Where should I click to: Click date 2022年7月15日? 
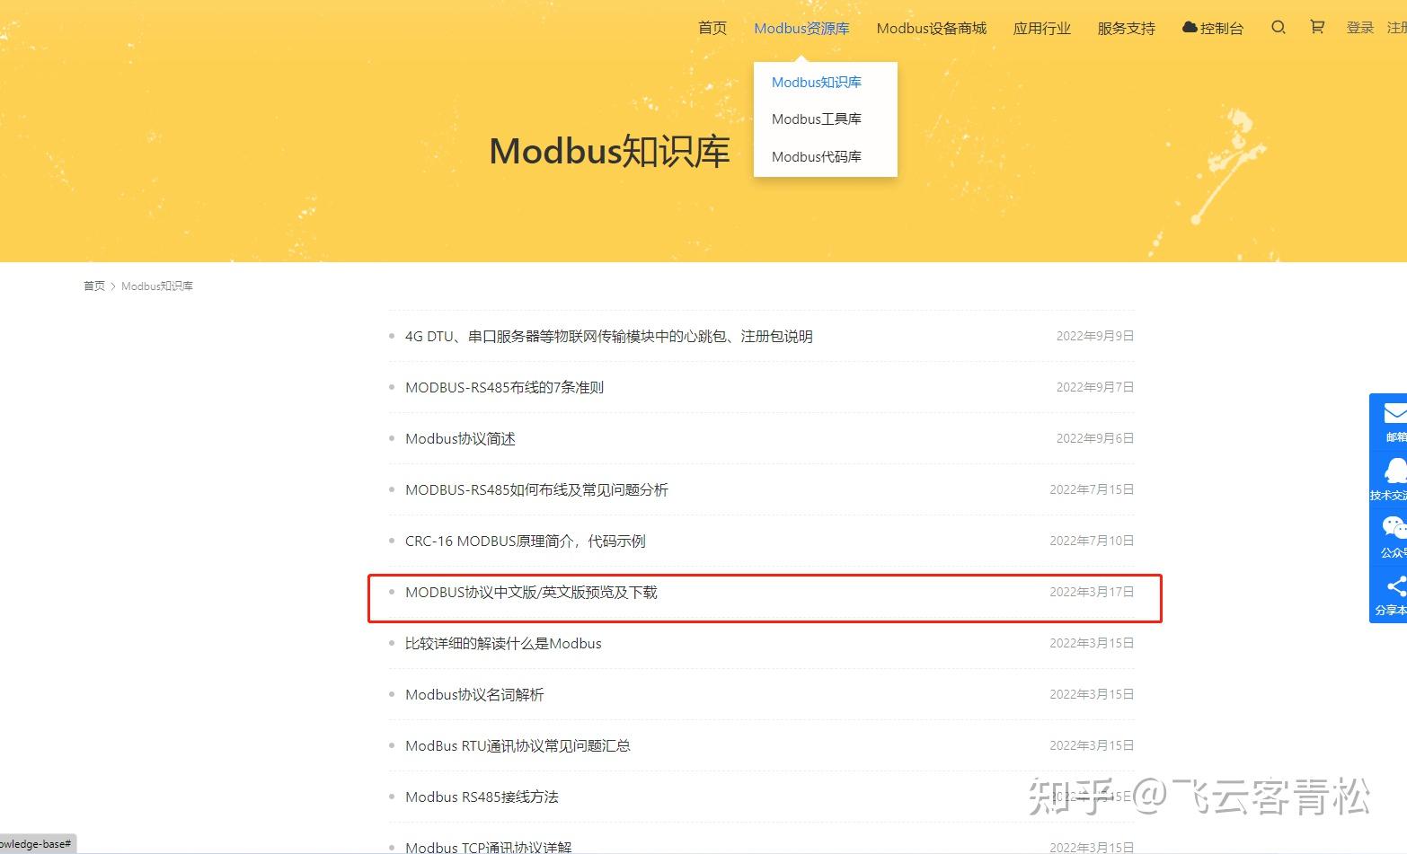tap(1092, 489)
